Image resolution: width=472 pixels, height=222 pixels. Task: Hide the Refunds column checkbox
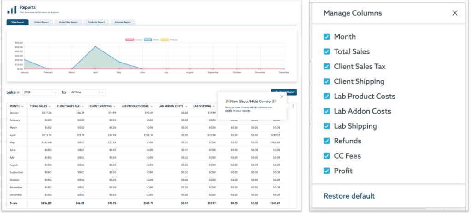point(327,141)
